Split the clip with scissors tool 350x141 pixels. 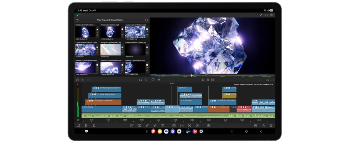[x=189, y=126]
